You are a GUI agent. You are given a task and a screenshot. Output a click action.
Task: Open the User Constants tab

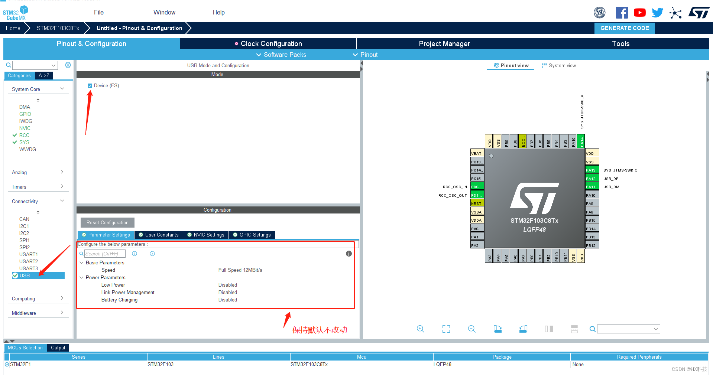pyautogui.click(x=159, y=235)
